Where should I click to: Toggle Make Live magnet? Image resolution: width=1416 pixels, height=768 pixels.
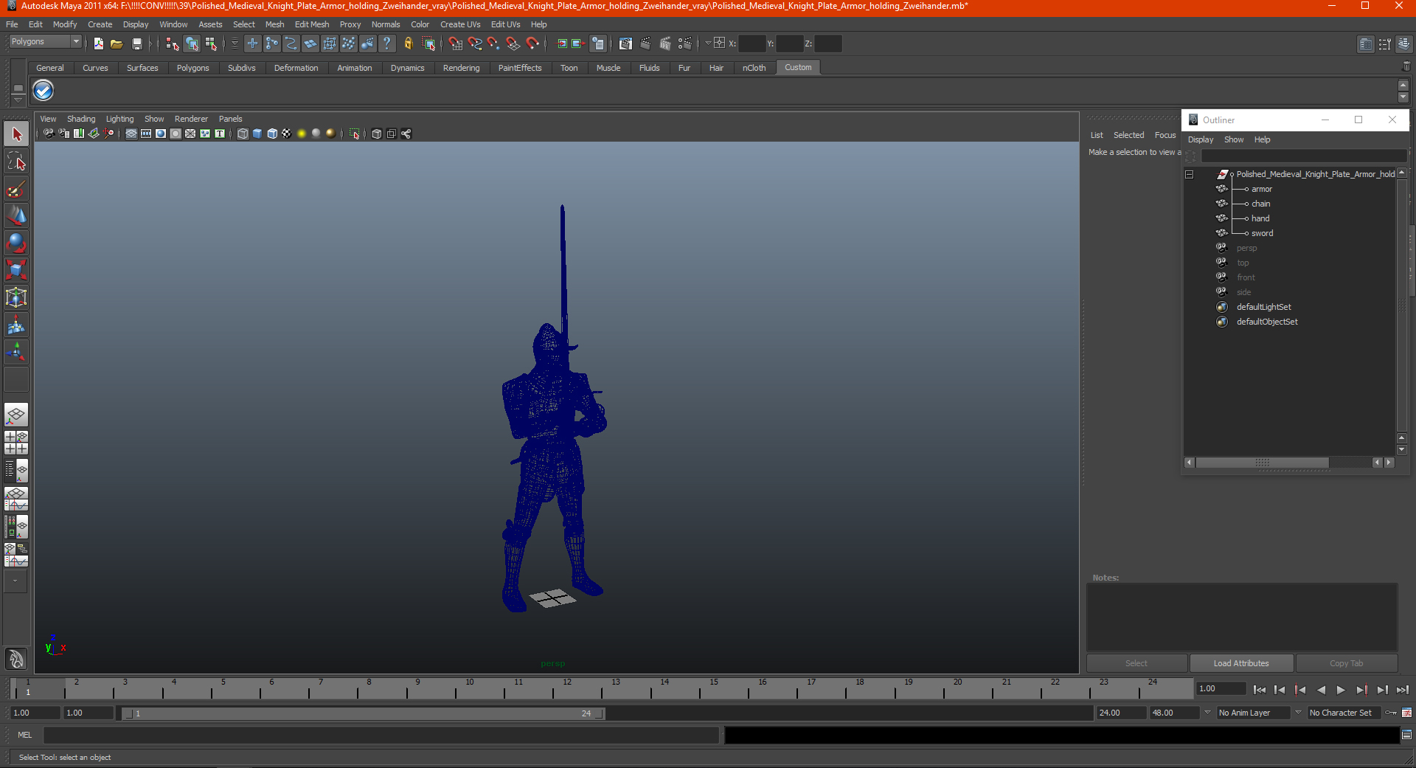coord(532,44)
